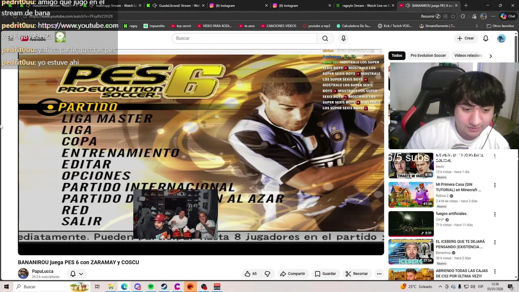Viewport: 519px width, 292px height.
Task: Select the Pro Evolution Soccer chip
Action: [428, 56]
